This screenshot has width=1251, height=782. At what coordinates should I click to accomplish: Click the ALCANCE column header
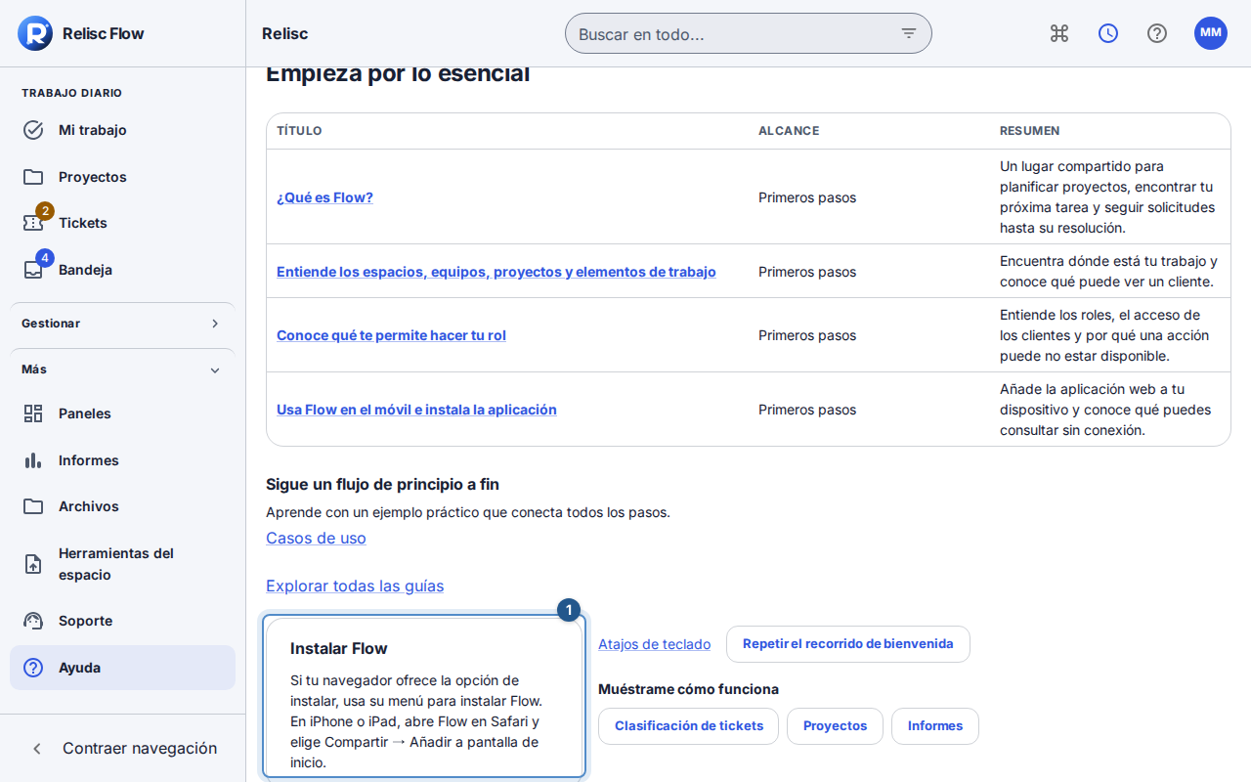point(789,131)
